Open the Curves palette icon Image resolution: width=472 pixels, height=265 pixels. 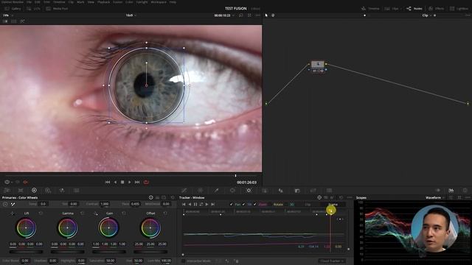(x=184, y=191)
